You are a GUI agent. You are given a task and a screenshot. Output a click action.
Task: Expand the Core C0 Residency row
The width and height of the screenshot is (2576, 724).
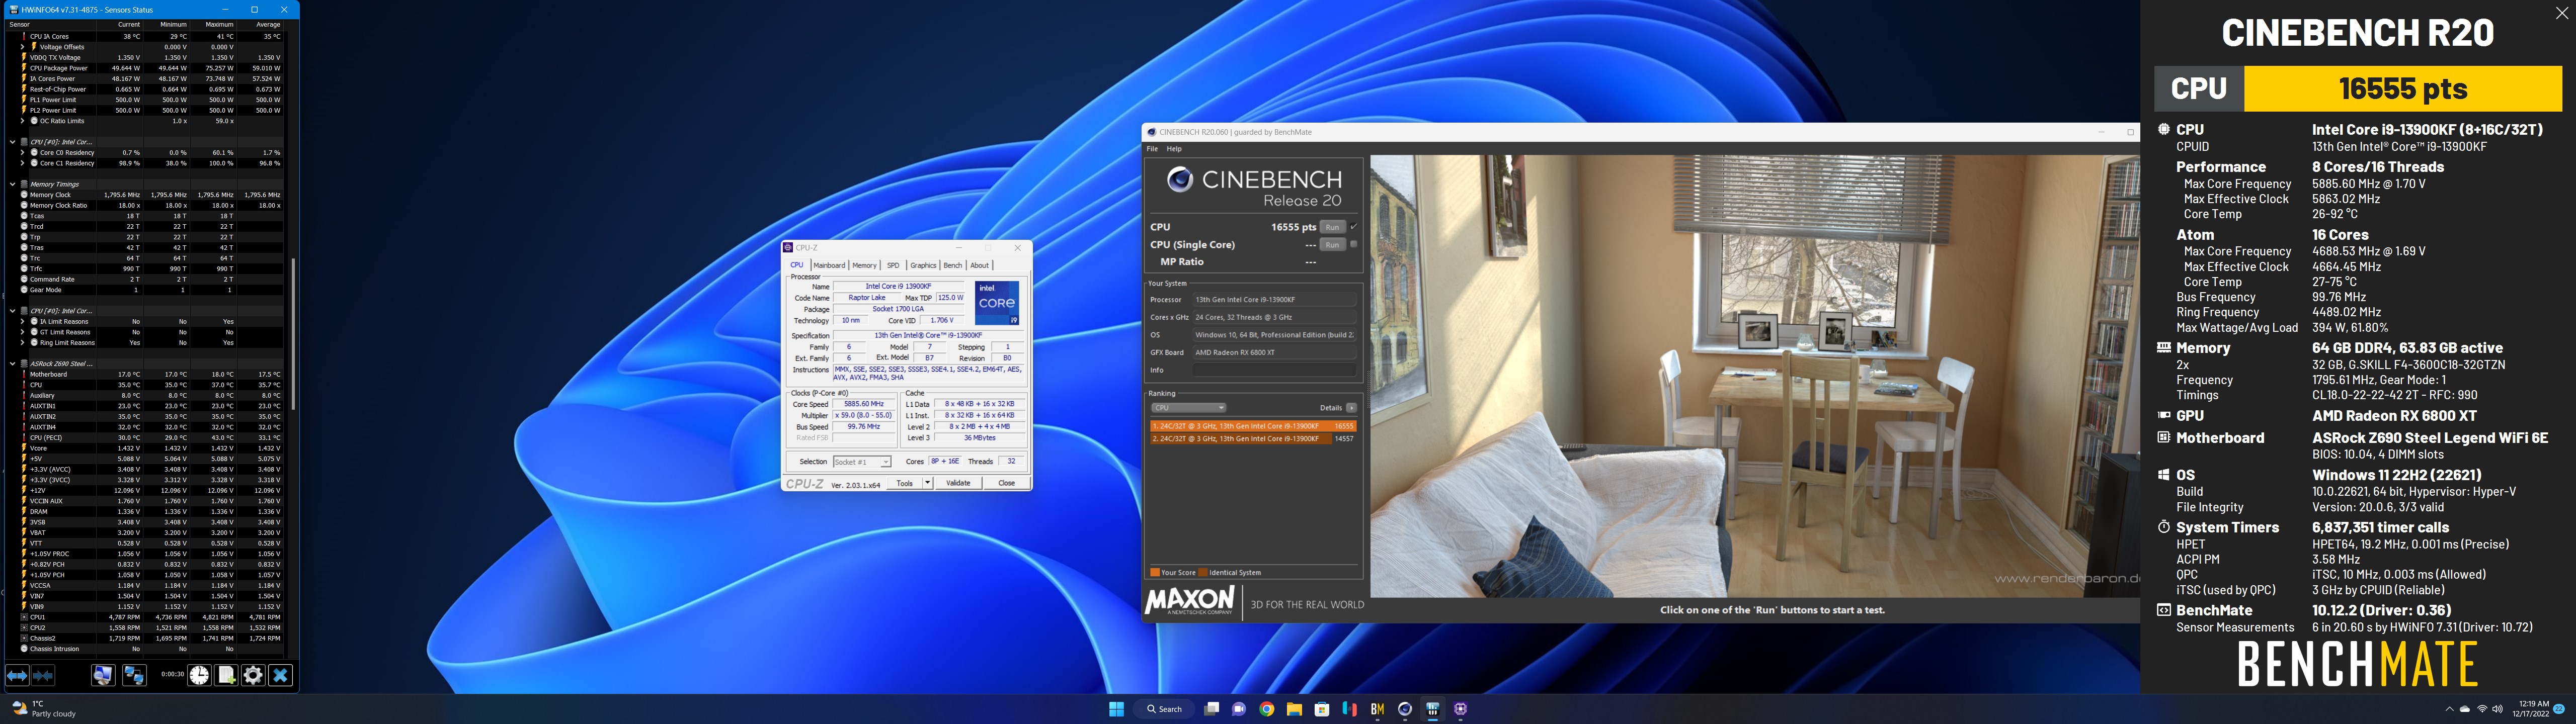point(23,152)
